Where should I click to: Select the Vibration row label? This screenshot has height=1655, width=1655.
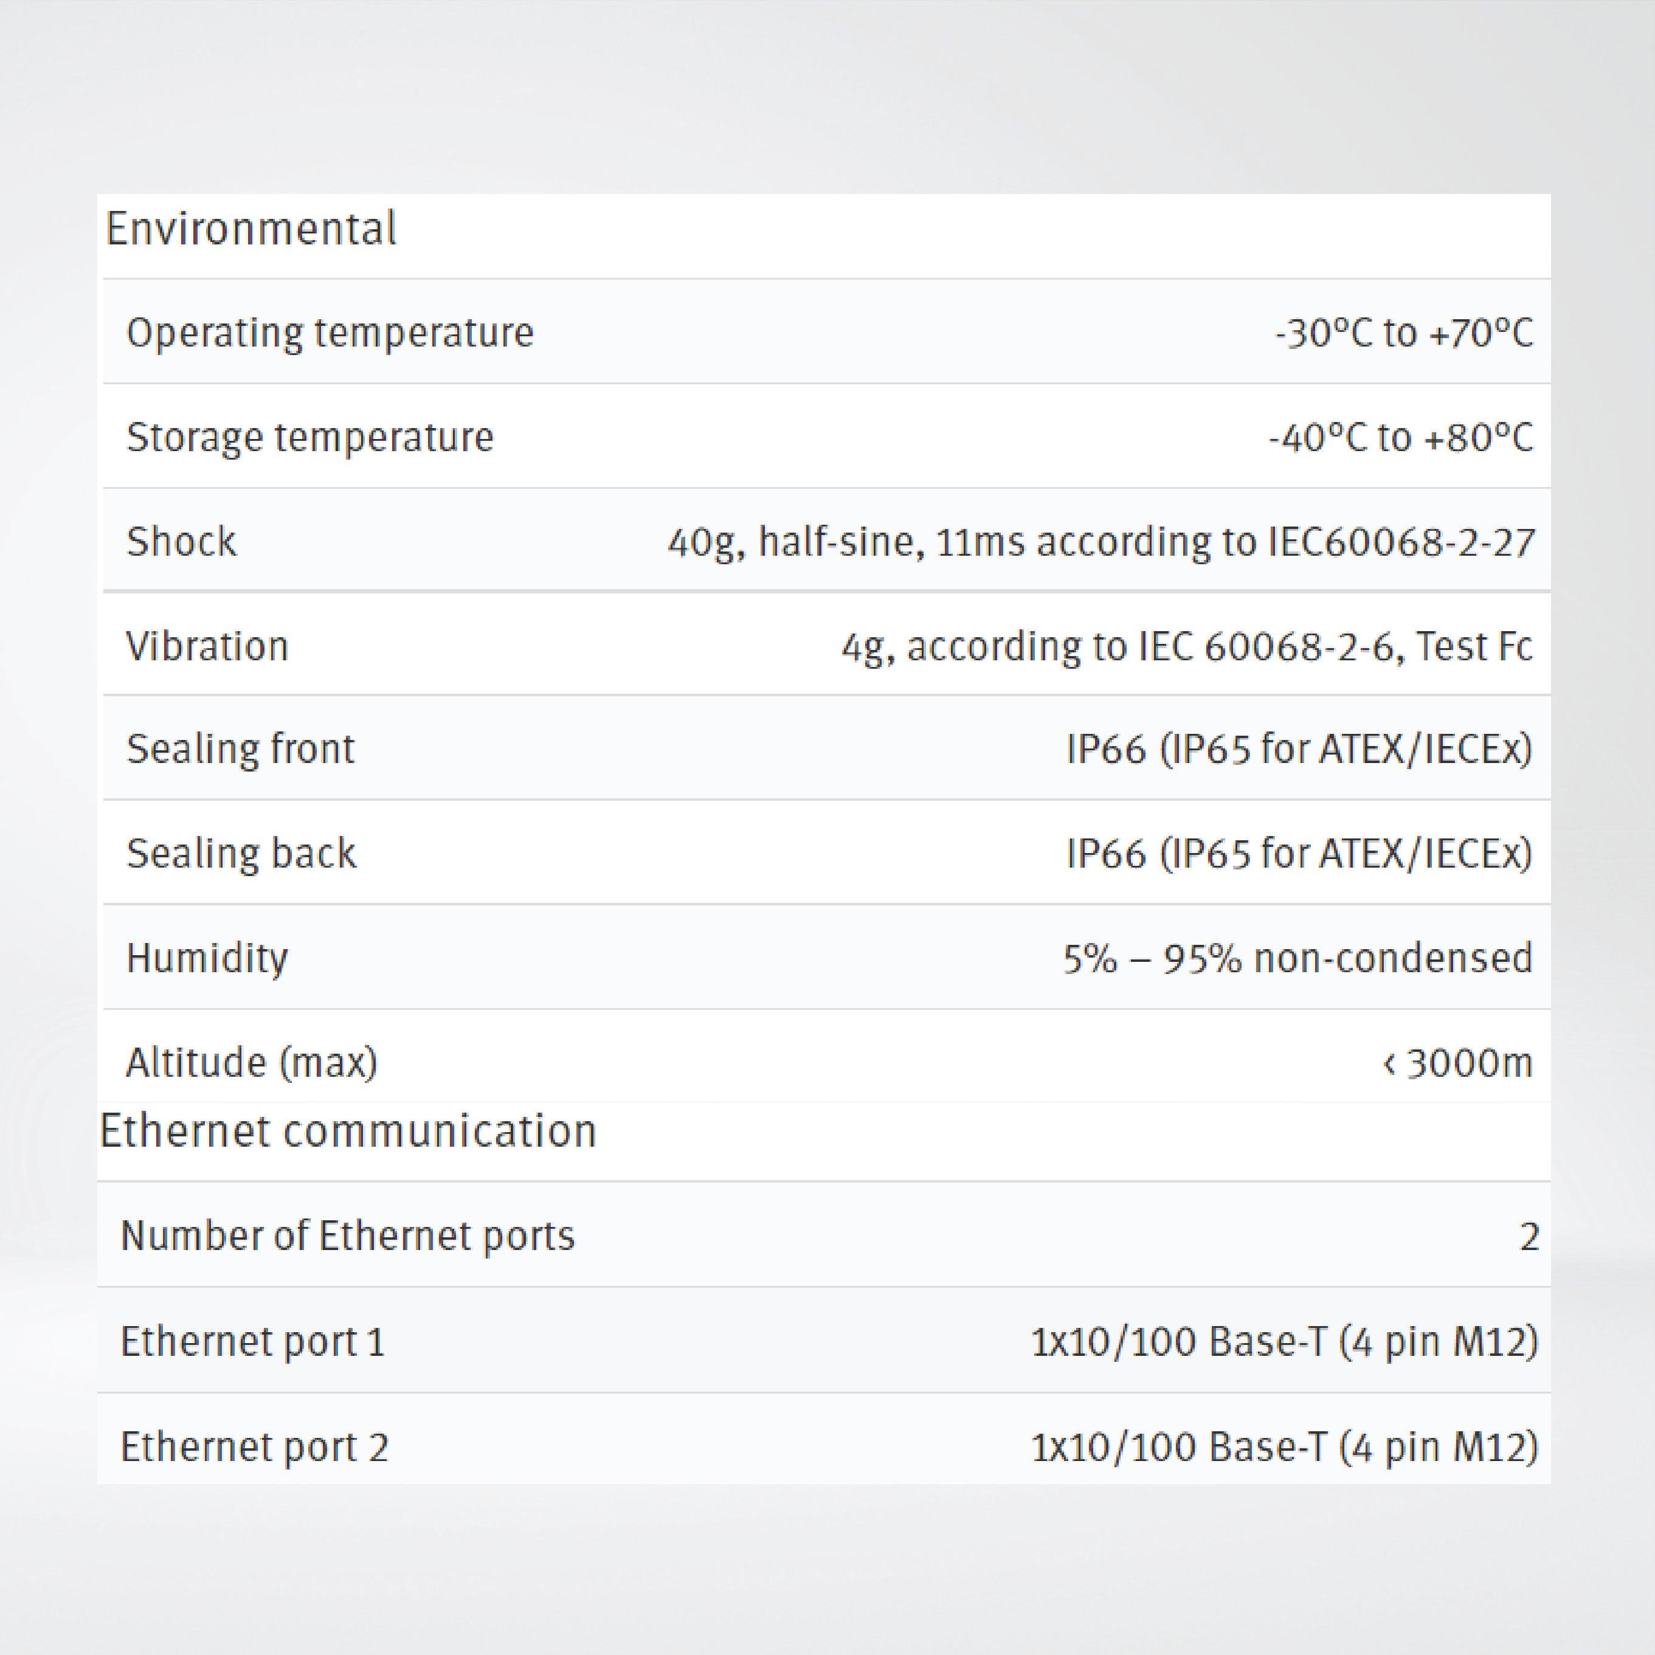207,646
